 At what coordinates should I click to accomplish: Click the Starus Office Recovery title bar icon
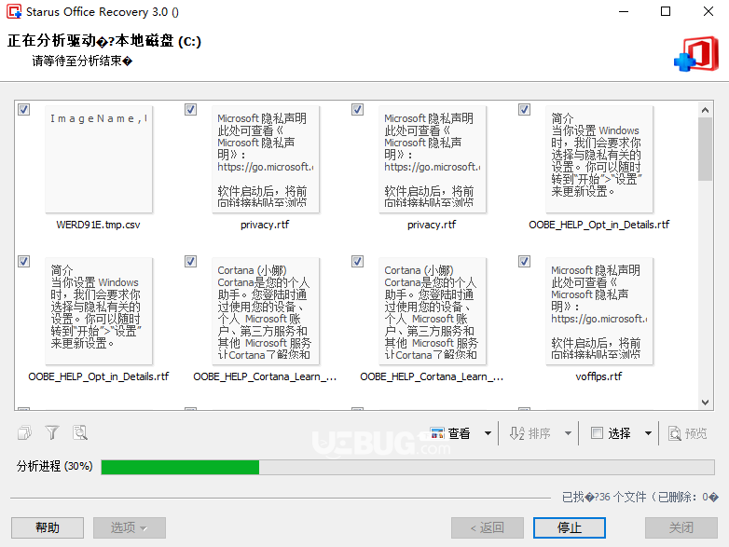(x=14, y=11)
